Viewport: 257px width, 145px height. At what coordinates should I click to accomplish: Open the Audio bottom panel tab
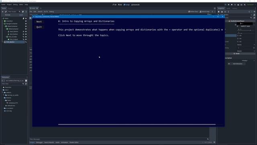[57, 142]
